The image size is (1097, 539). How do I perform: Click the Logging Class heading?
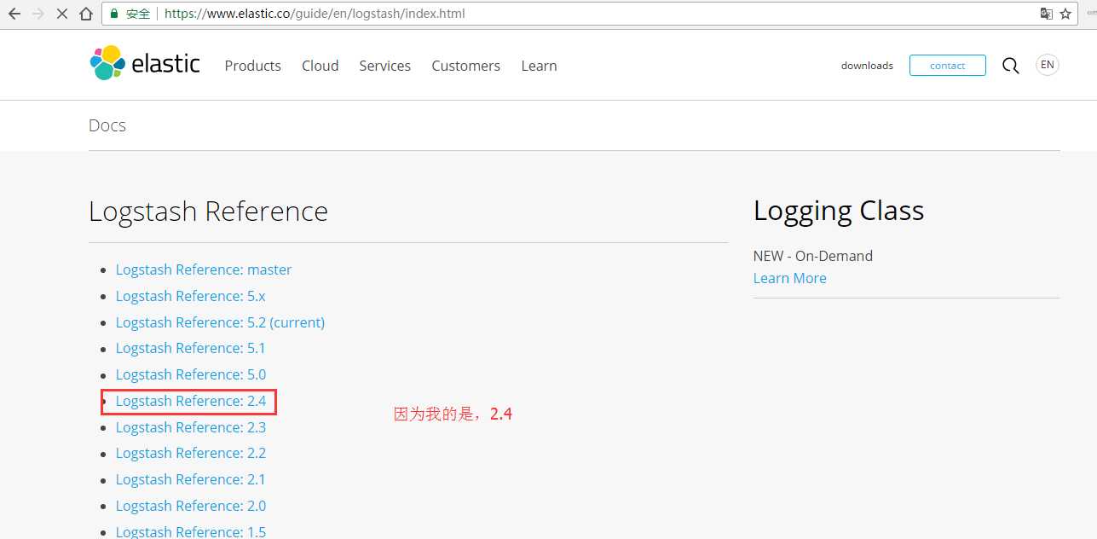[839, 211]
